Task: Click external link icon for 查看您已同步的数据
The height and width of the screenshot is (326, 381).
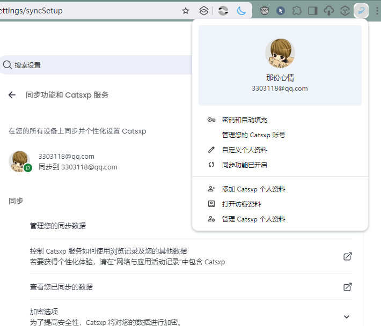Action: [x=348, y=287]
